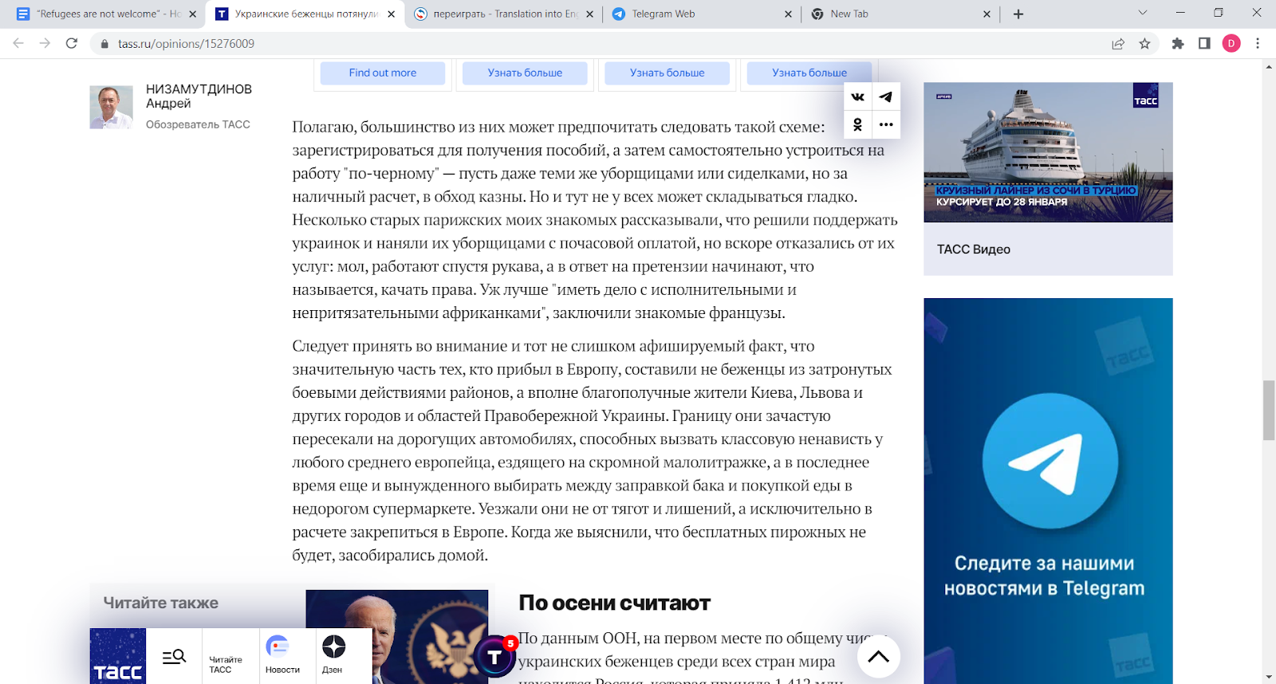The width and height of the screenshot is (1276, 684).
Task: Click the page vertical scrollbar thumb
Action: (1269, 411)
